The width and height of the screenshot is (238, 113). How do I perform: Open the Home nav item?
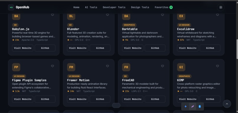tap(76, 7)
